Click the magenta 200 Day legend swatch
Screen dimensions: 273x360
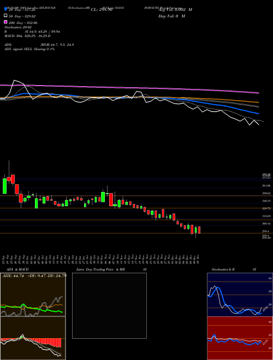click(6, 22)
